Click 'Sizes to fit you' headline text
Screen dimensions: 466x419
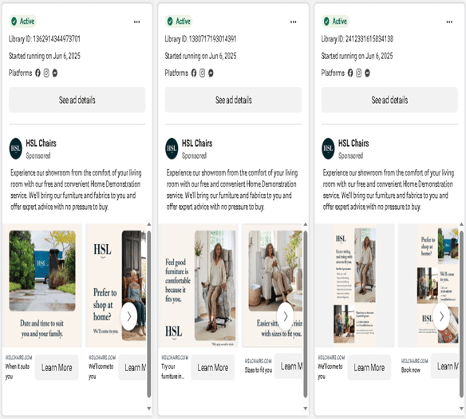259,370
